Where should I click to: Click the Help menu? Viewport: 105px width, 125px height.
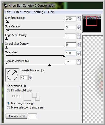(x=51, y=12)
